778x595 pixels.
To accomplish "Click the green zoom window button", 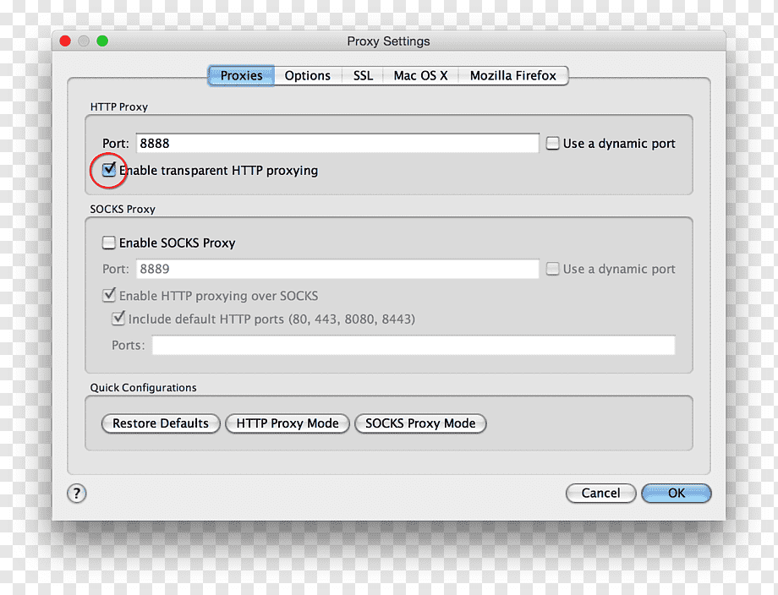I will click(102, 41).
